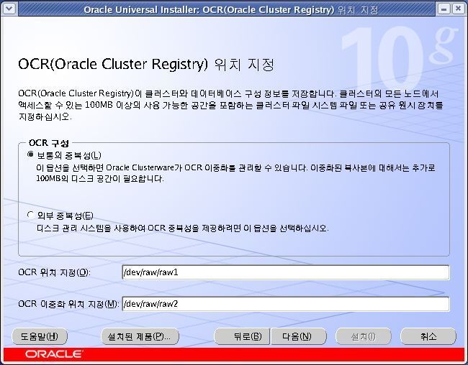The image size is (468, 365).
Task: Click the OCR 이중화 위치 지정(M): label
Action: coord(68,304)
